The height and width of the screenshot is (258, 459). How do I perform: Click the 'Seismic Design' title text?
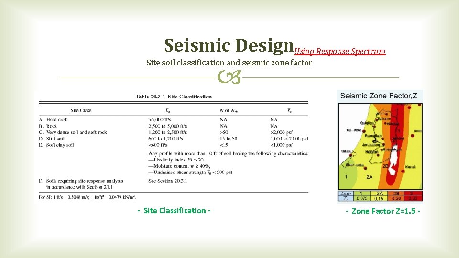click(229, 46)
